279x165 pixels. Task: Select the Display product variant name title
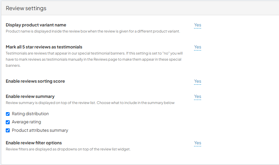36,25
